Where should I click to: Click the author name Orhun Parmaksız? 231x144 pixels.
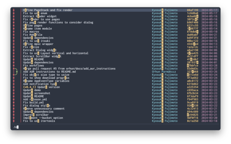[164, 72]
